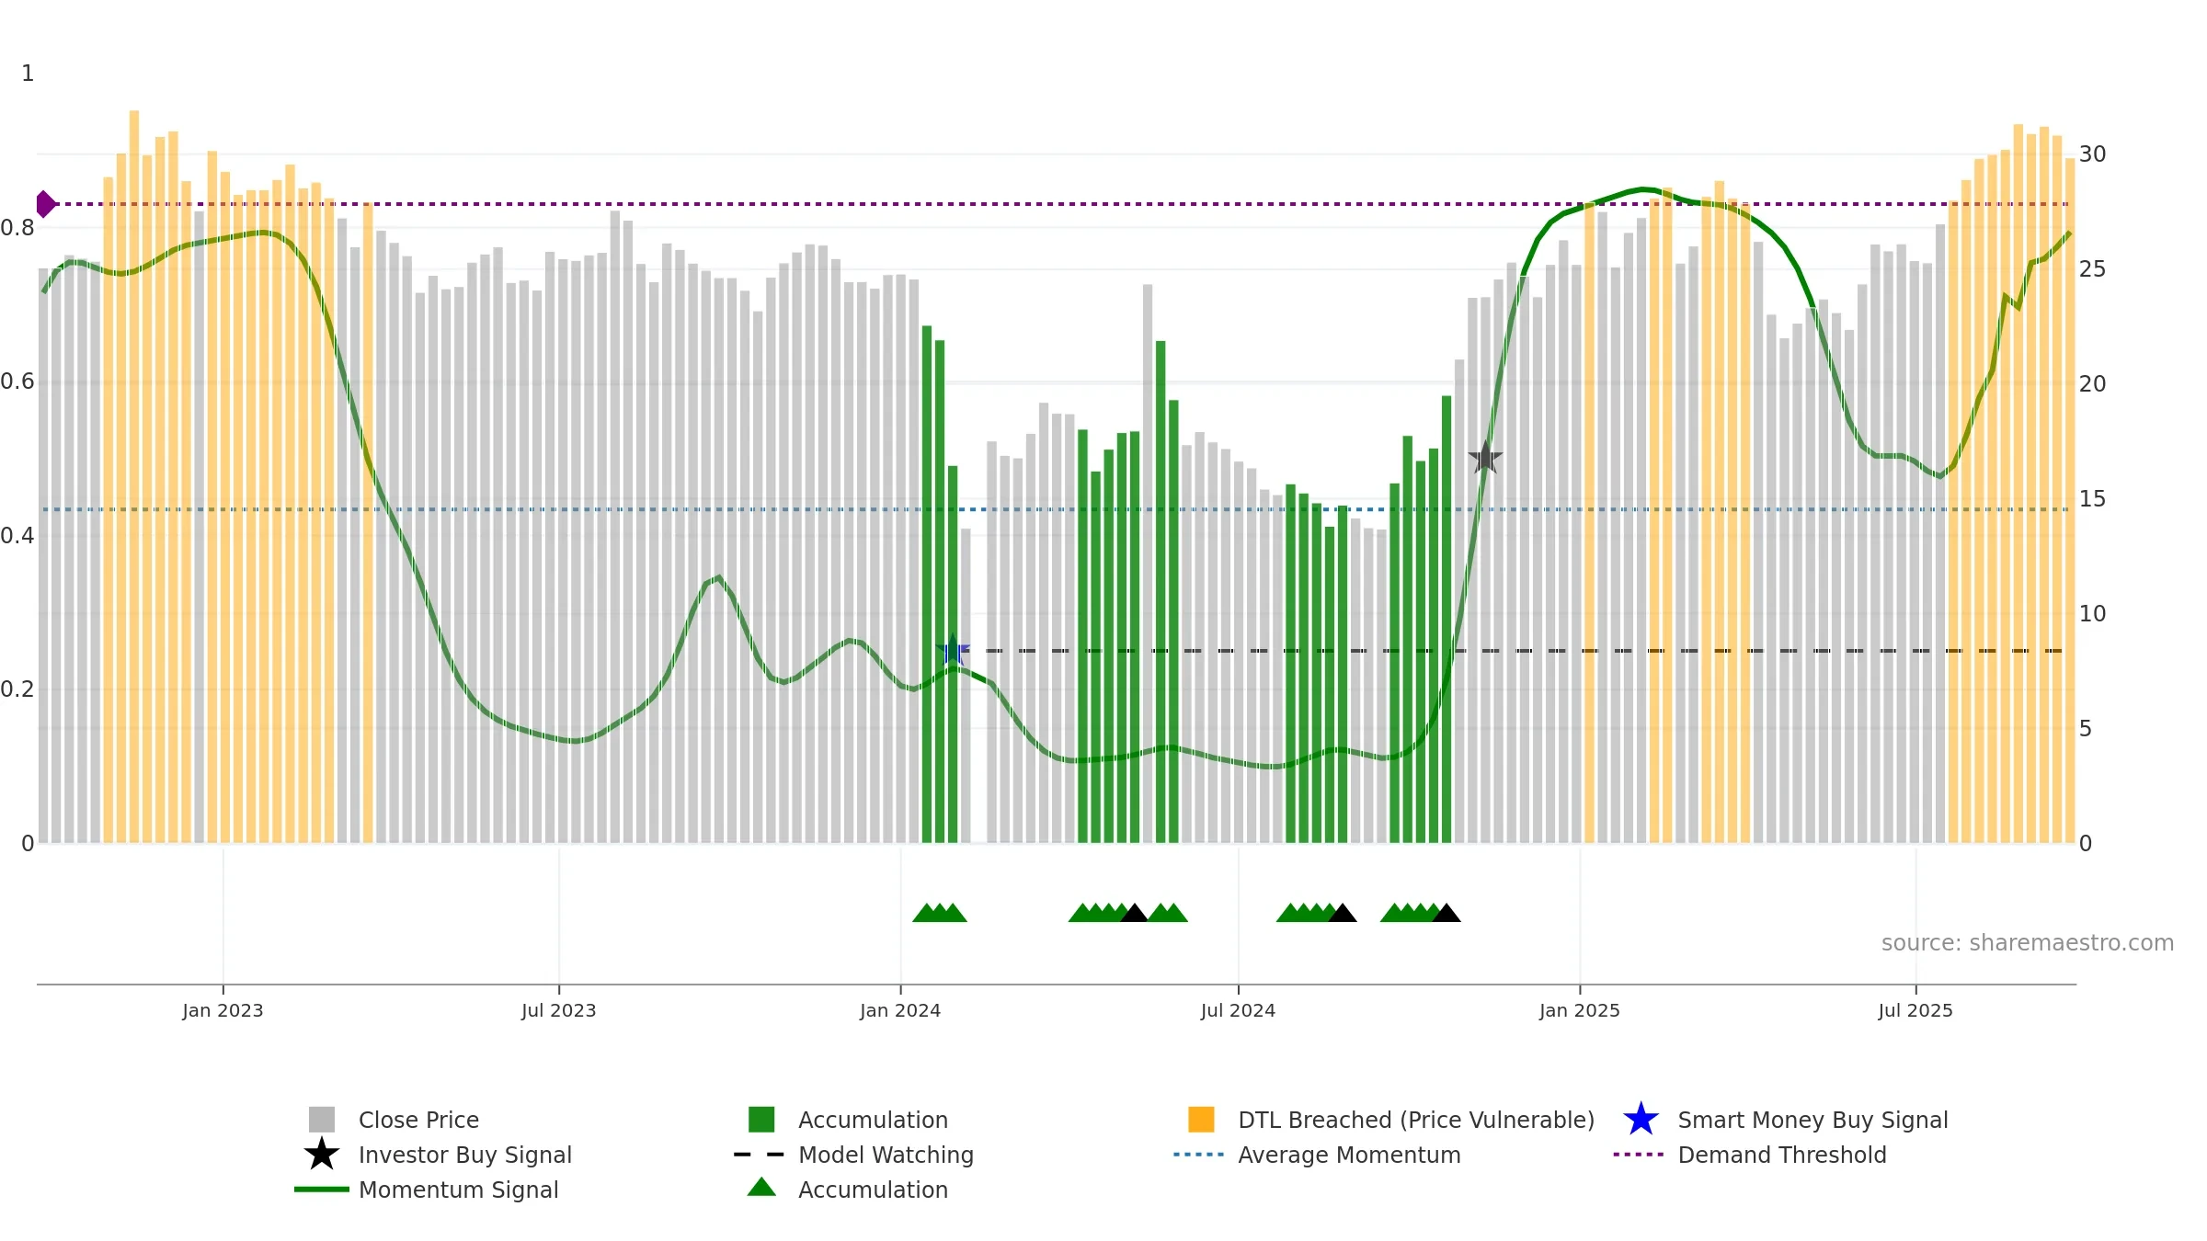The width and height of the screenshot is (2207, 1241).
Task: Click the green Accumulation legend square
Action: click(761, 1119)
